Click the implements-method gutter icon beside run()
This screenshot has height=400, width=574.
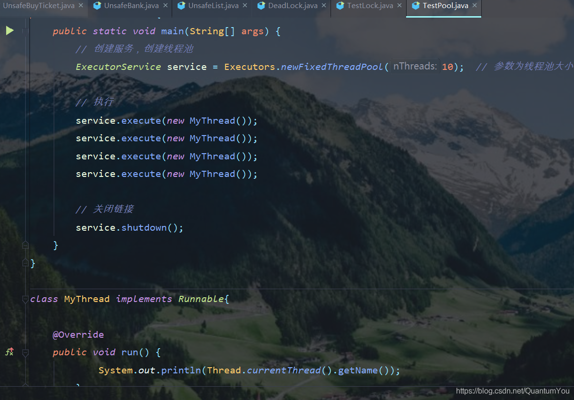click(10, 352)
